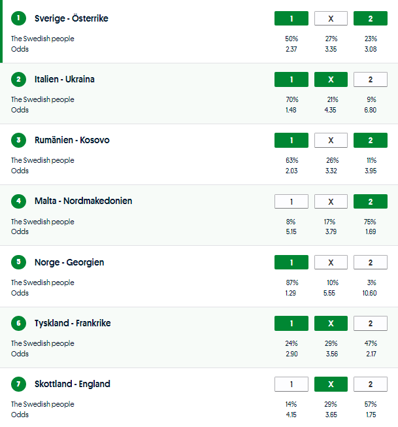
Task: Select home win 1 for Malta - Nordmakedonien
Action: 291,201
